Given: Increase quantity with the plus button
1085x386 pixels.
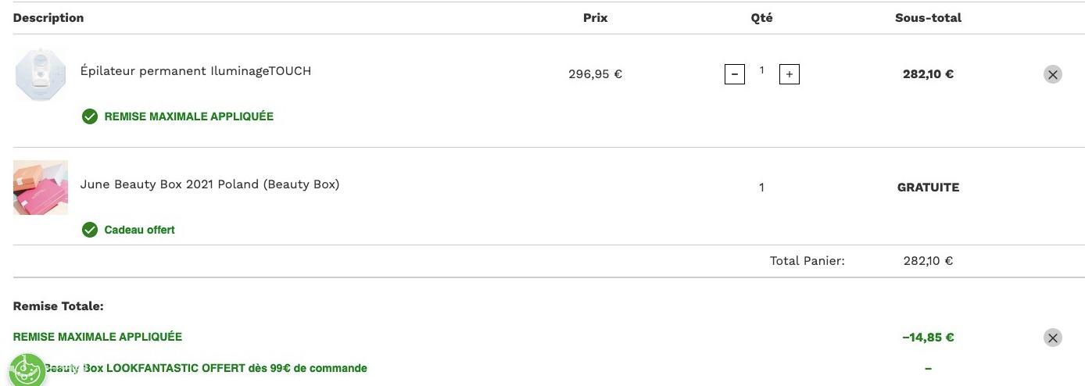Looking at the screenshot, I should click(790, 75).
